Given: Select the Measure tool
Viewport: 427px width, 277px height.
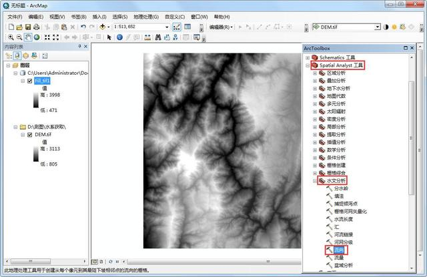Looking at the screenshot, I should point(147,37).
